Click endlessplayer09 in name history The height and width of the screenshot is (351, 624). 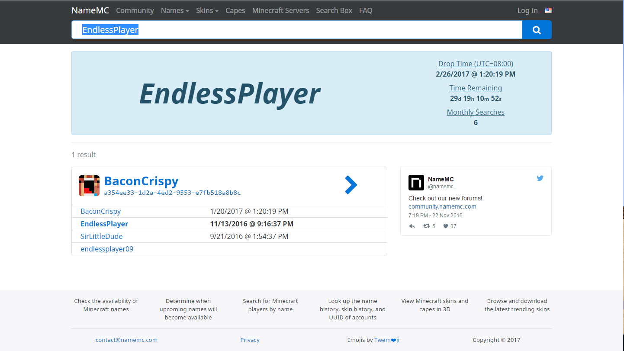pyautogui.click(x=107, y=249)
